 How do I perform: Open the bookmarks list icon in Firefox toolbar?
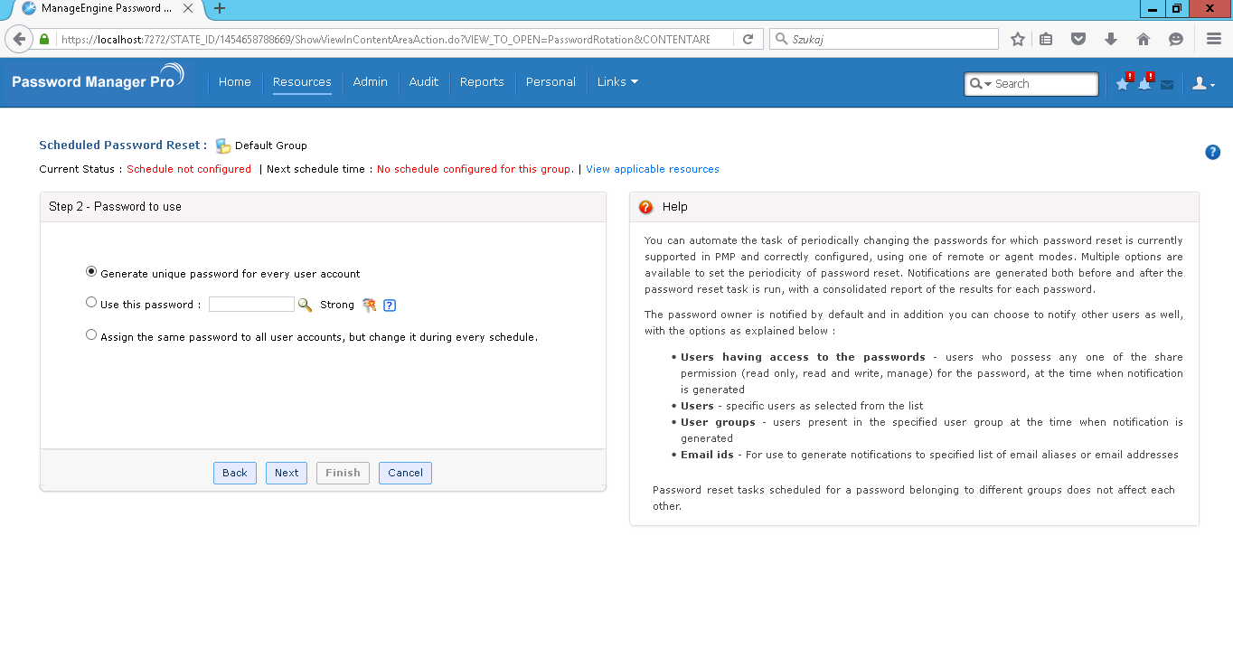(1046, 39)
